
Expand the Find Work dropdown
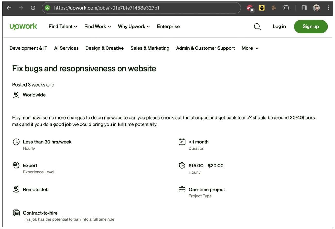97,26
